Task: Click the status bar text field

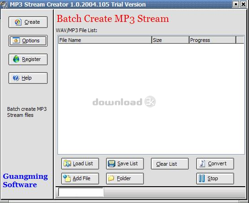Action: pos(81,192)
